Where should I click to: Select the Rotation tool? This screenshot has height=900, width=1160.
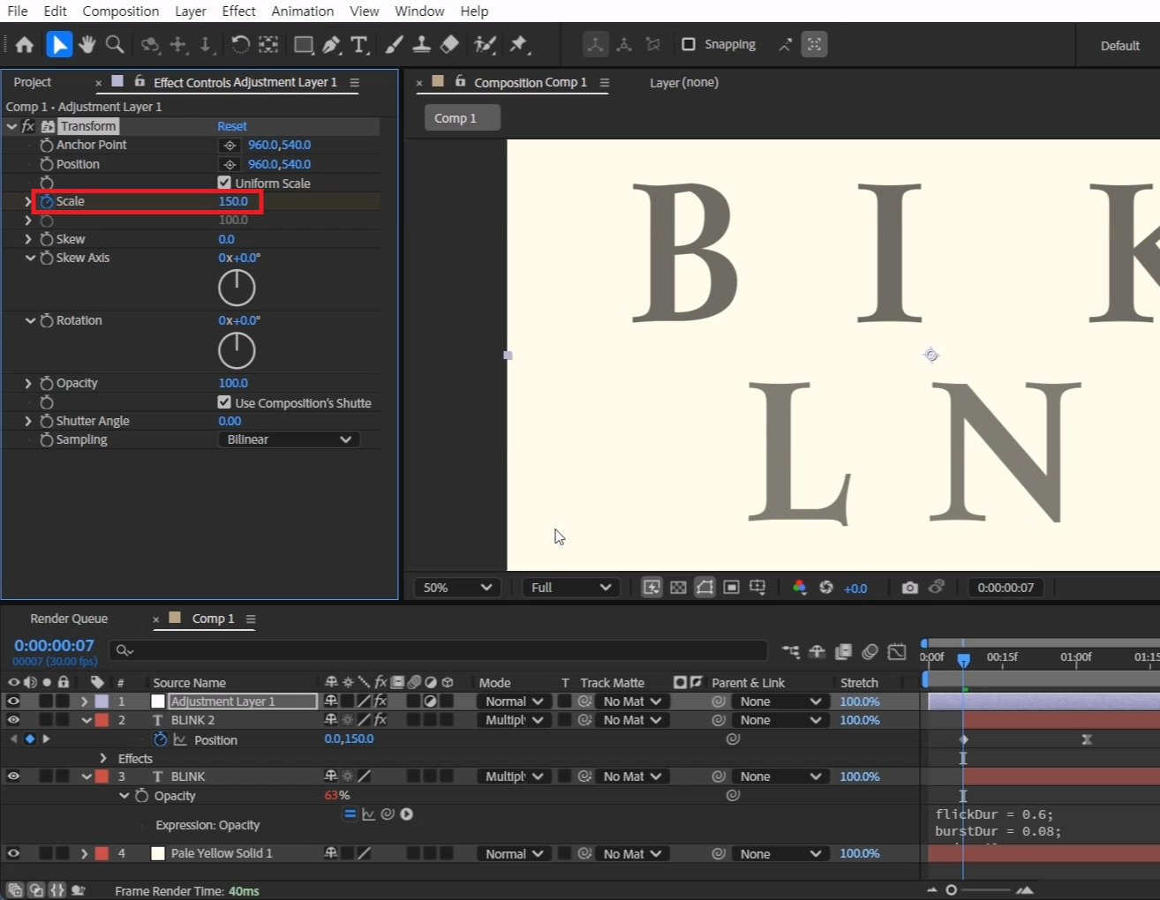[x=239, y=44]
